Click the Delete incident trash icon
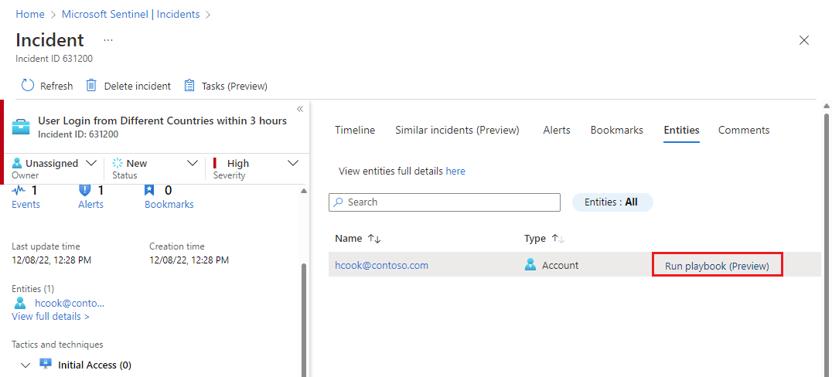The height and width of the screenshot is (377, 832). (x=91, y=86)
